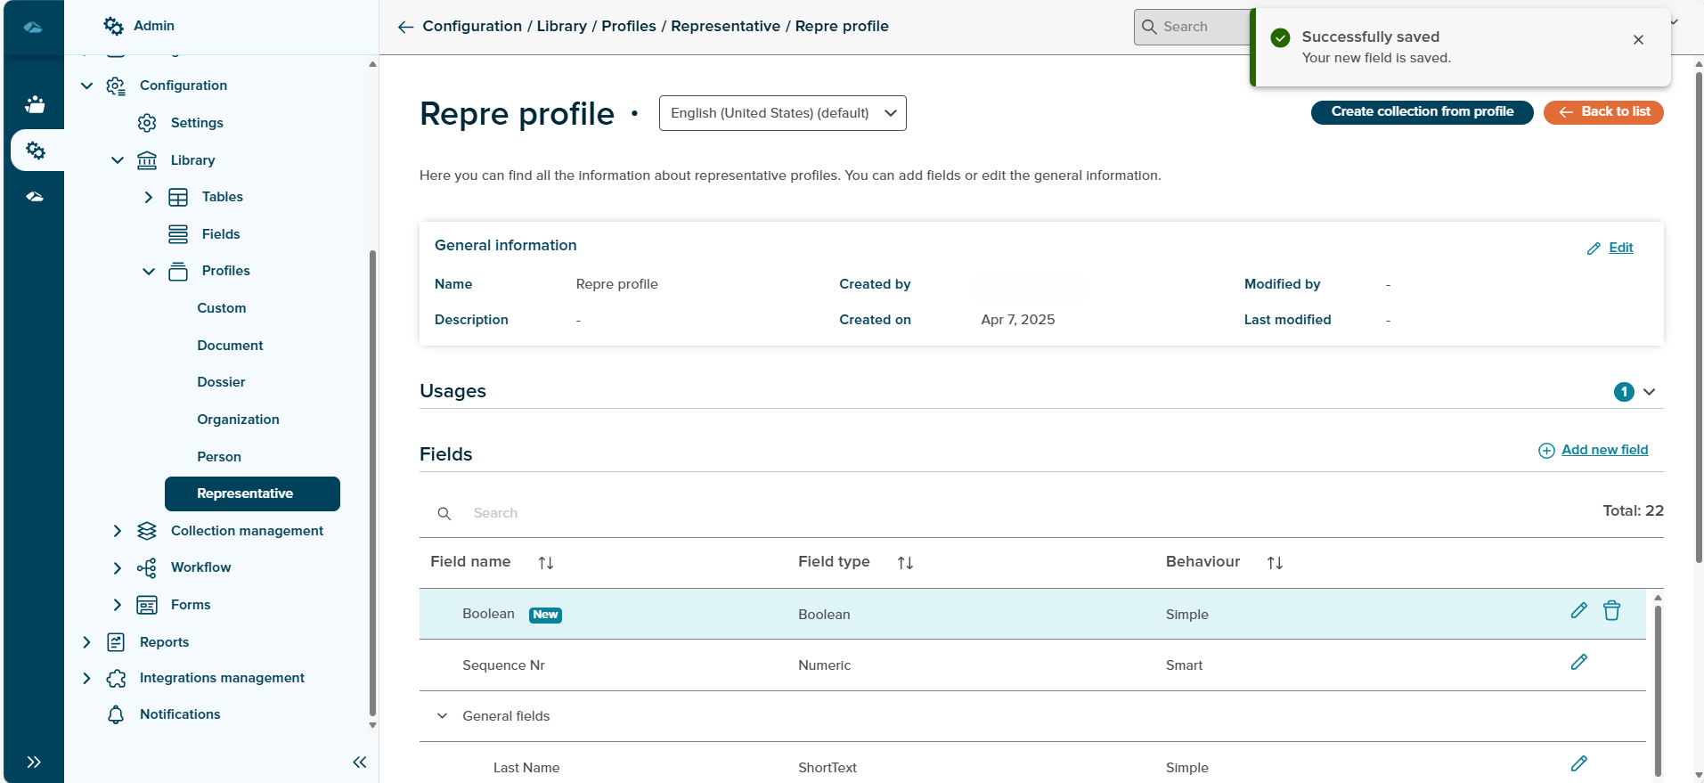This screenshot has height=783, width=1704.
Task: Expand the Tables tree node
Action: pyautogui.click(x=149, y=197)
